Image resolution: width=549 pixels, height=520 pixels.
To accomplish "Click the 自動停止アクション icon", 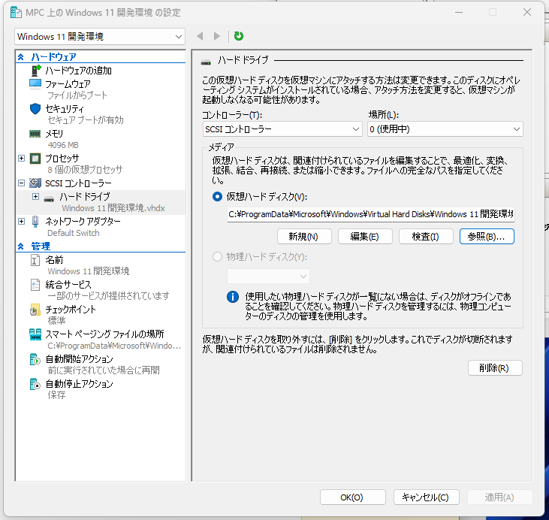I will (x=35, y=384).
